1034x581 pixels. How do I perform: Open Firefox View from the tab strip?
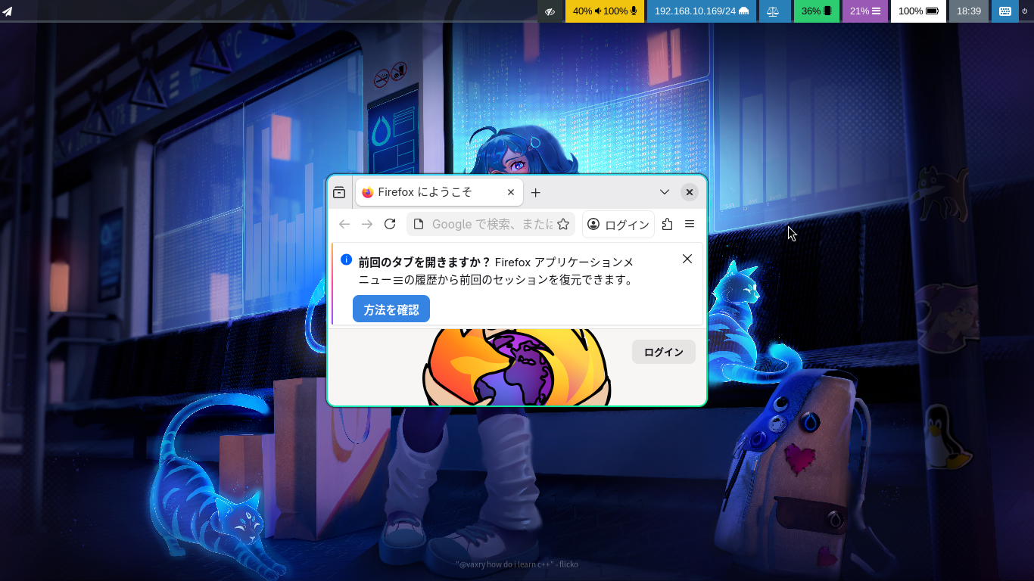pyautogui.click(x=339, y=192)
